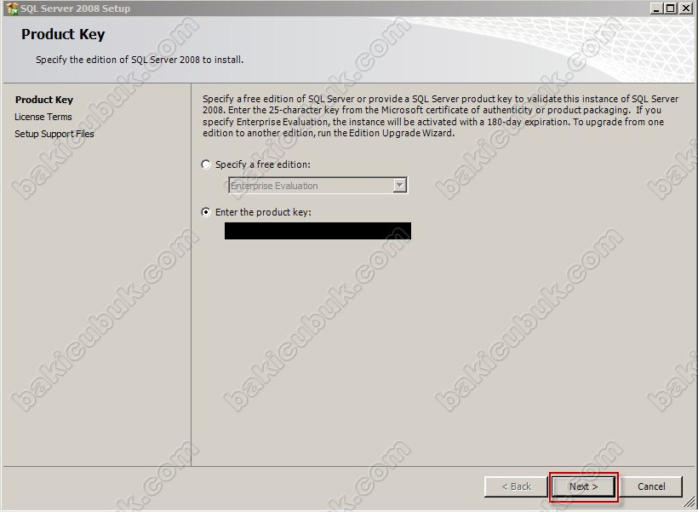This screenshot has width=698, height=512.
Task: Close the SQL Server 2008 Setup window
Action: [686, 8]
